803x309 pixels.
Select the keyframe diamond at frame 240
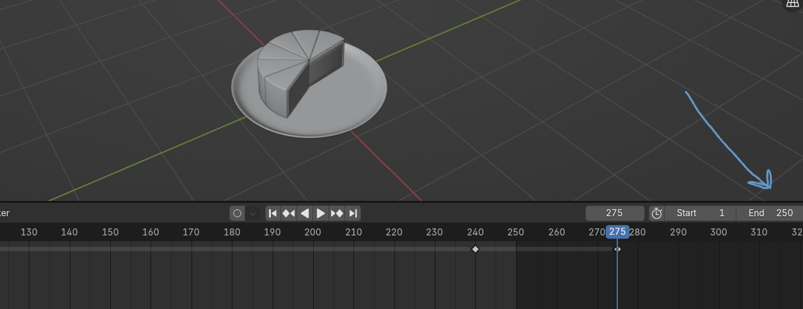(475, 249)
